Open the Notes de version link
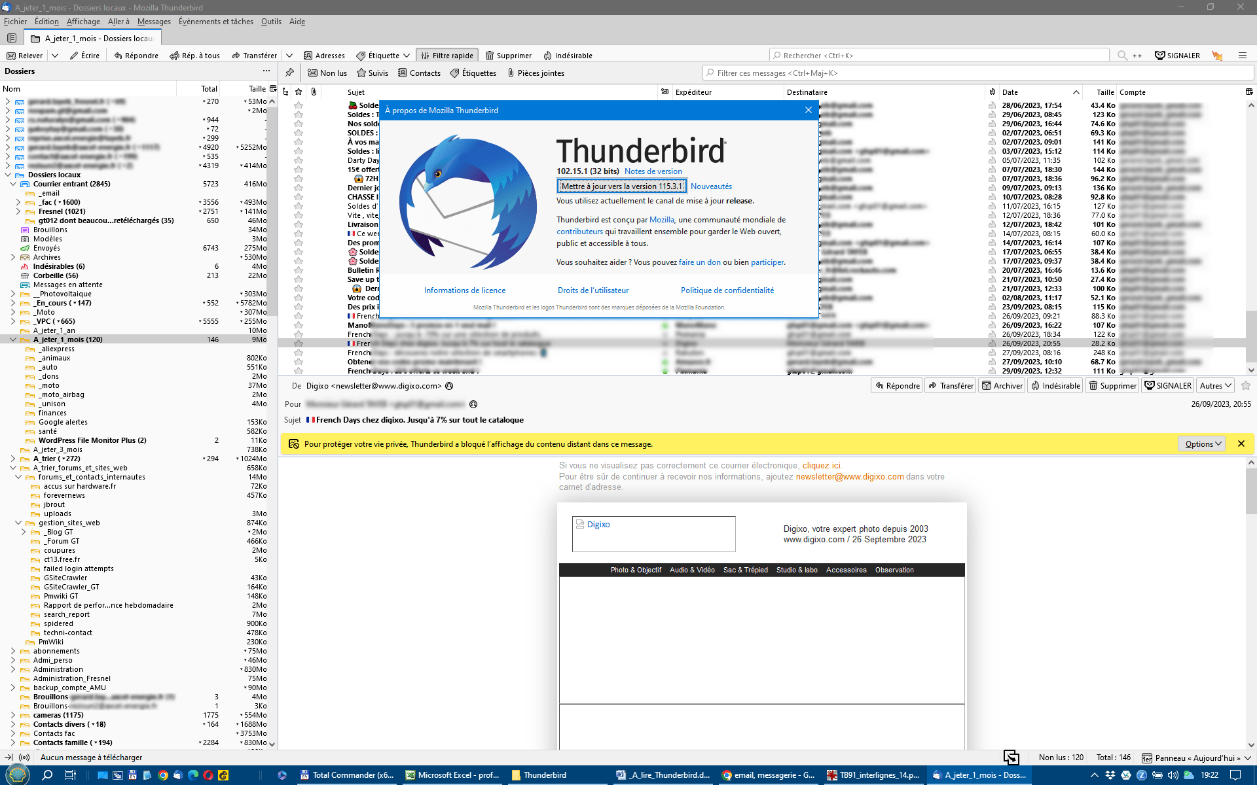This screenshot has width=1257, height=785. (653, 171)
